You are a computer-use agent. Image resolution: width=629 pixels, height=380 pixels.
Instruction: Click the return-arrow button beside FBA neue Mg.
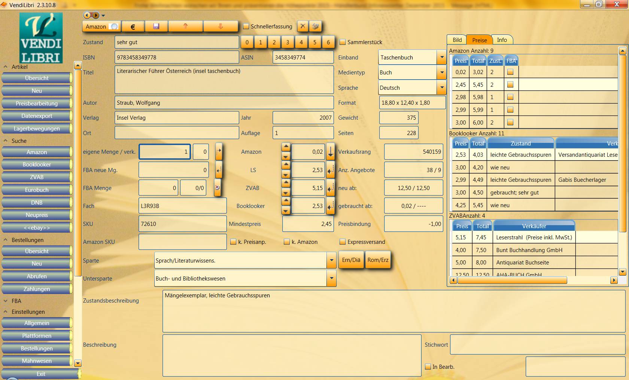[x=219, y=170]
